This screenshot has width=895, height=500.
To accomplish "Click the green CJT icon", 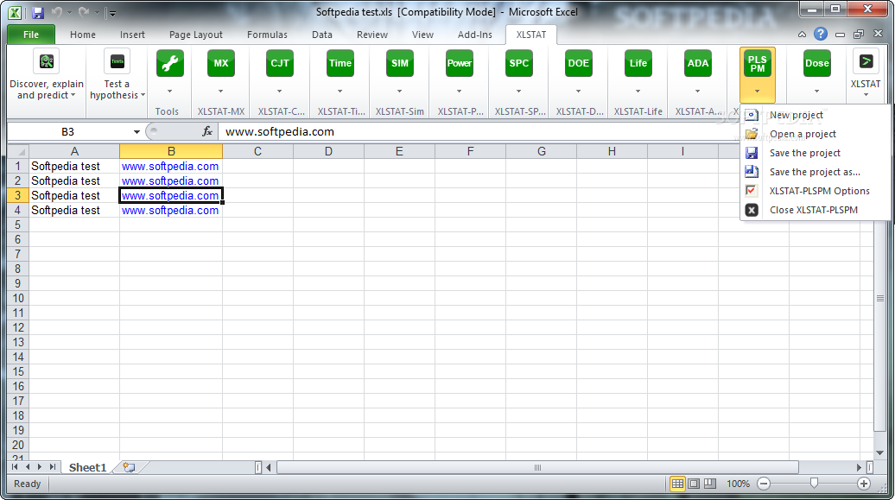I will tap(280, 63).
